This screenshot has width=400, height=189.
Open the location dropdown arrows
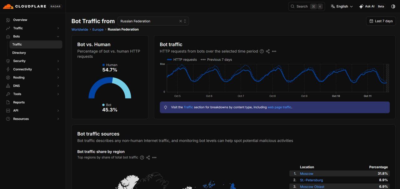point(185,21)
